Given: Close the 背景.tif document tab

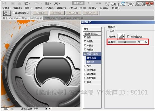Looking at the screenshot, I should (41, 18).
